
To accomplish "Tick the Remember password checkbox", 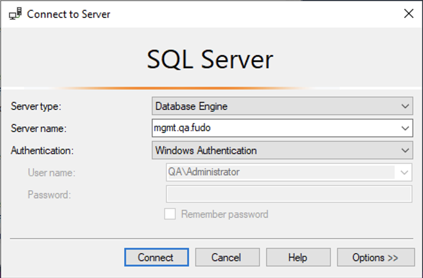I will pos(170,214).
